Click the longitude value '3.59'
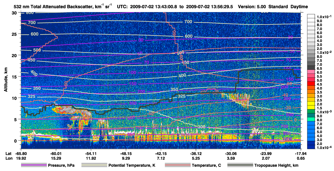The width and height of the screenshot is (334, 171). click(x=231, y=158)
